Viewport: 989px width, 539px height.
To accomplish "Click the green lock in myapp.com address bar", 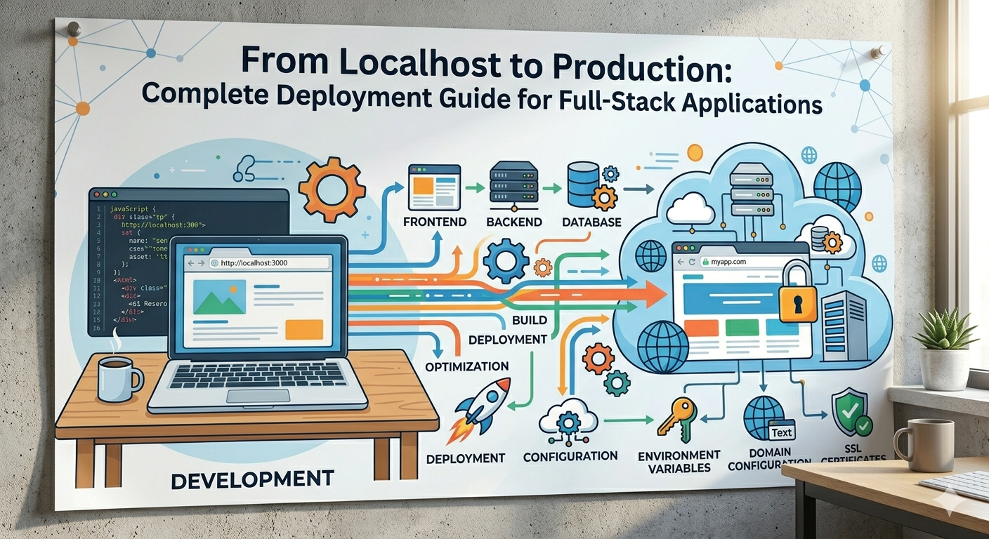I will pyautogui.click(x=705, y=260).
